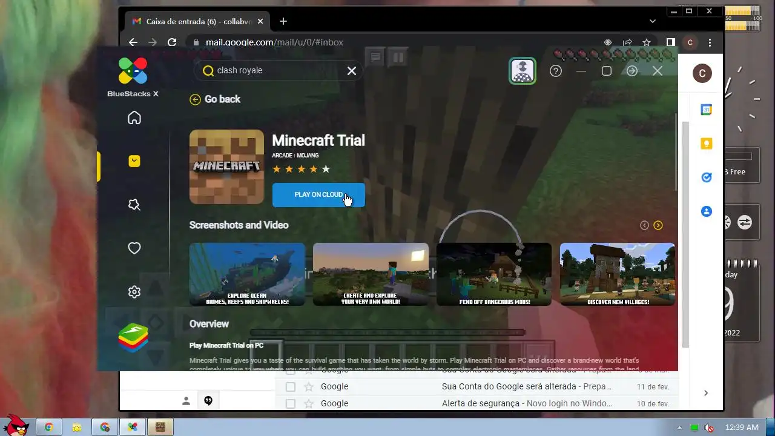Launch BlueStacks app player icon in sidebar

133,338
